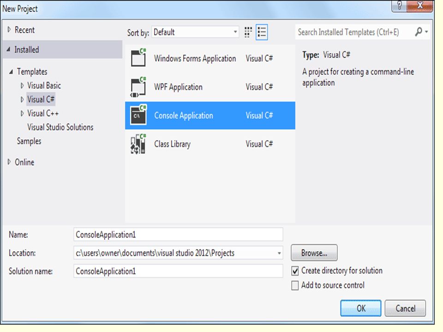
Task: Click the Windows Forms Application template icon
Action: [138, 58]
